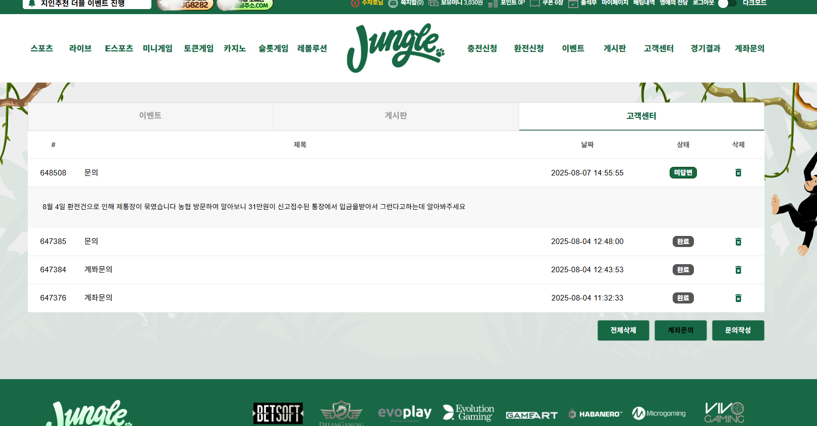Viewport: 817px width, 426px height.
Task: Remove inquiry 647384 using trash icon
Action: coord(738,270)
